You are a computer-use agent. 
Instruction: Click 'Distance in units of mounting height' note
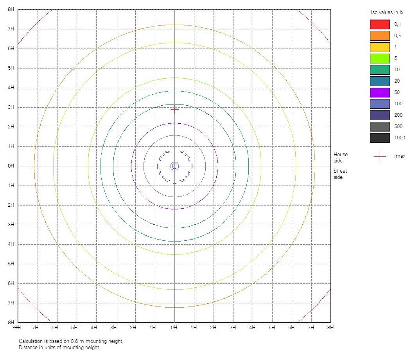click(59, 348)
